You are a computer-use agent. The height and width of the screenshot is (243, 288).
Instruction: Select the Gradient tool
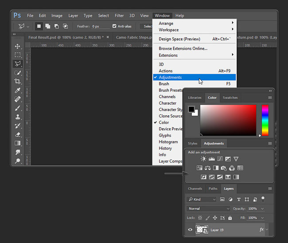tap(18, 143)
